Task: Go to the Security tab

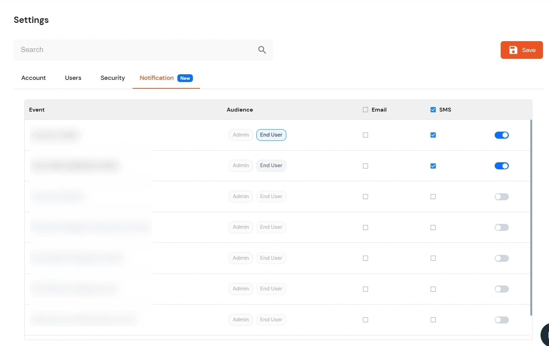Action: [113, 78]
